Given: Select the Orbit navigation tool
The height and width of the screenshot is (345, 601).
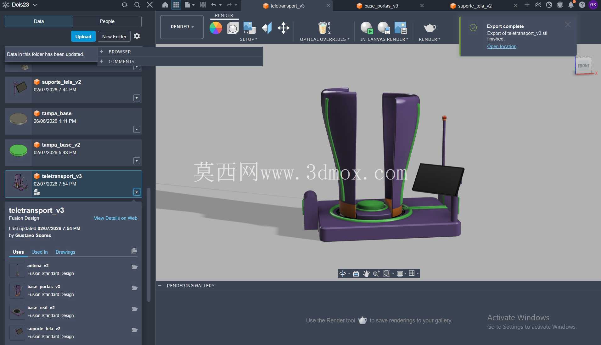Looking at the screenshot, I should coord(343,273).
